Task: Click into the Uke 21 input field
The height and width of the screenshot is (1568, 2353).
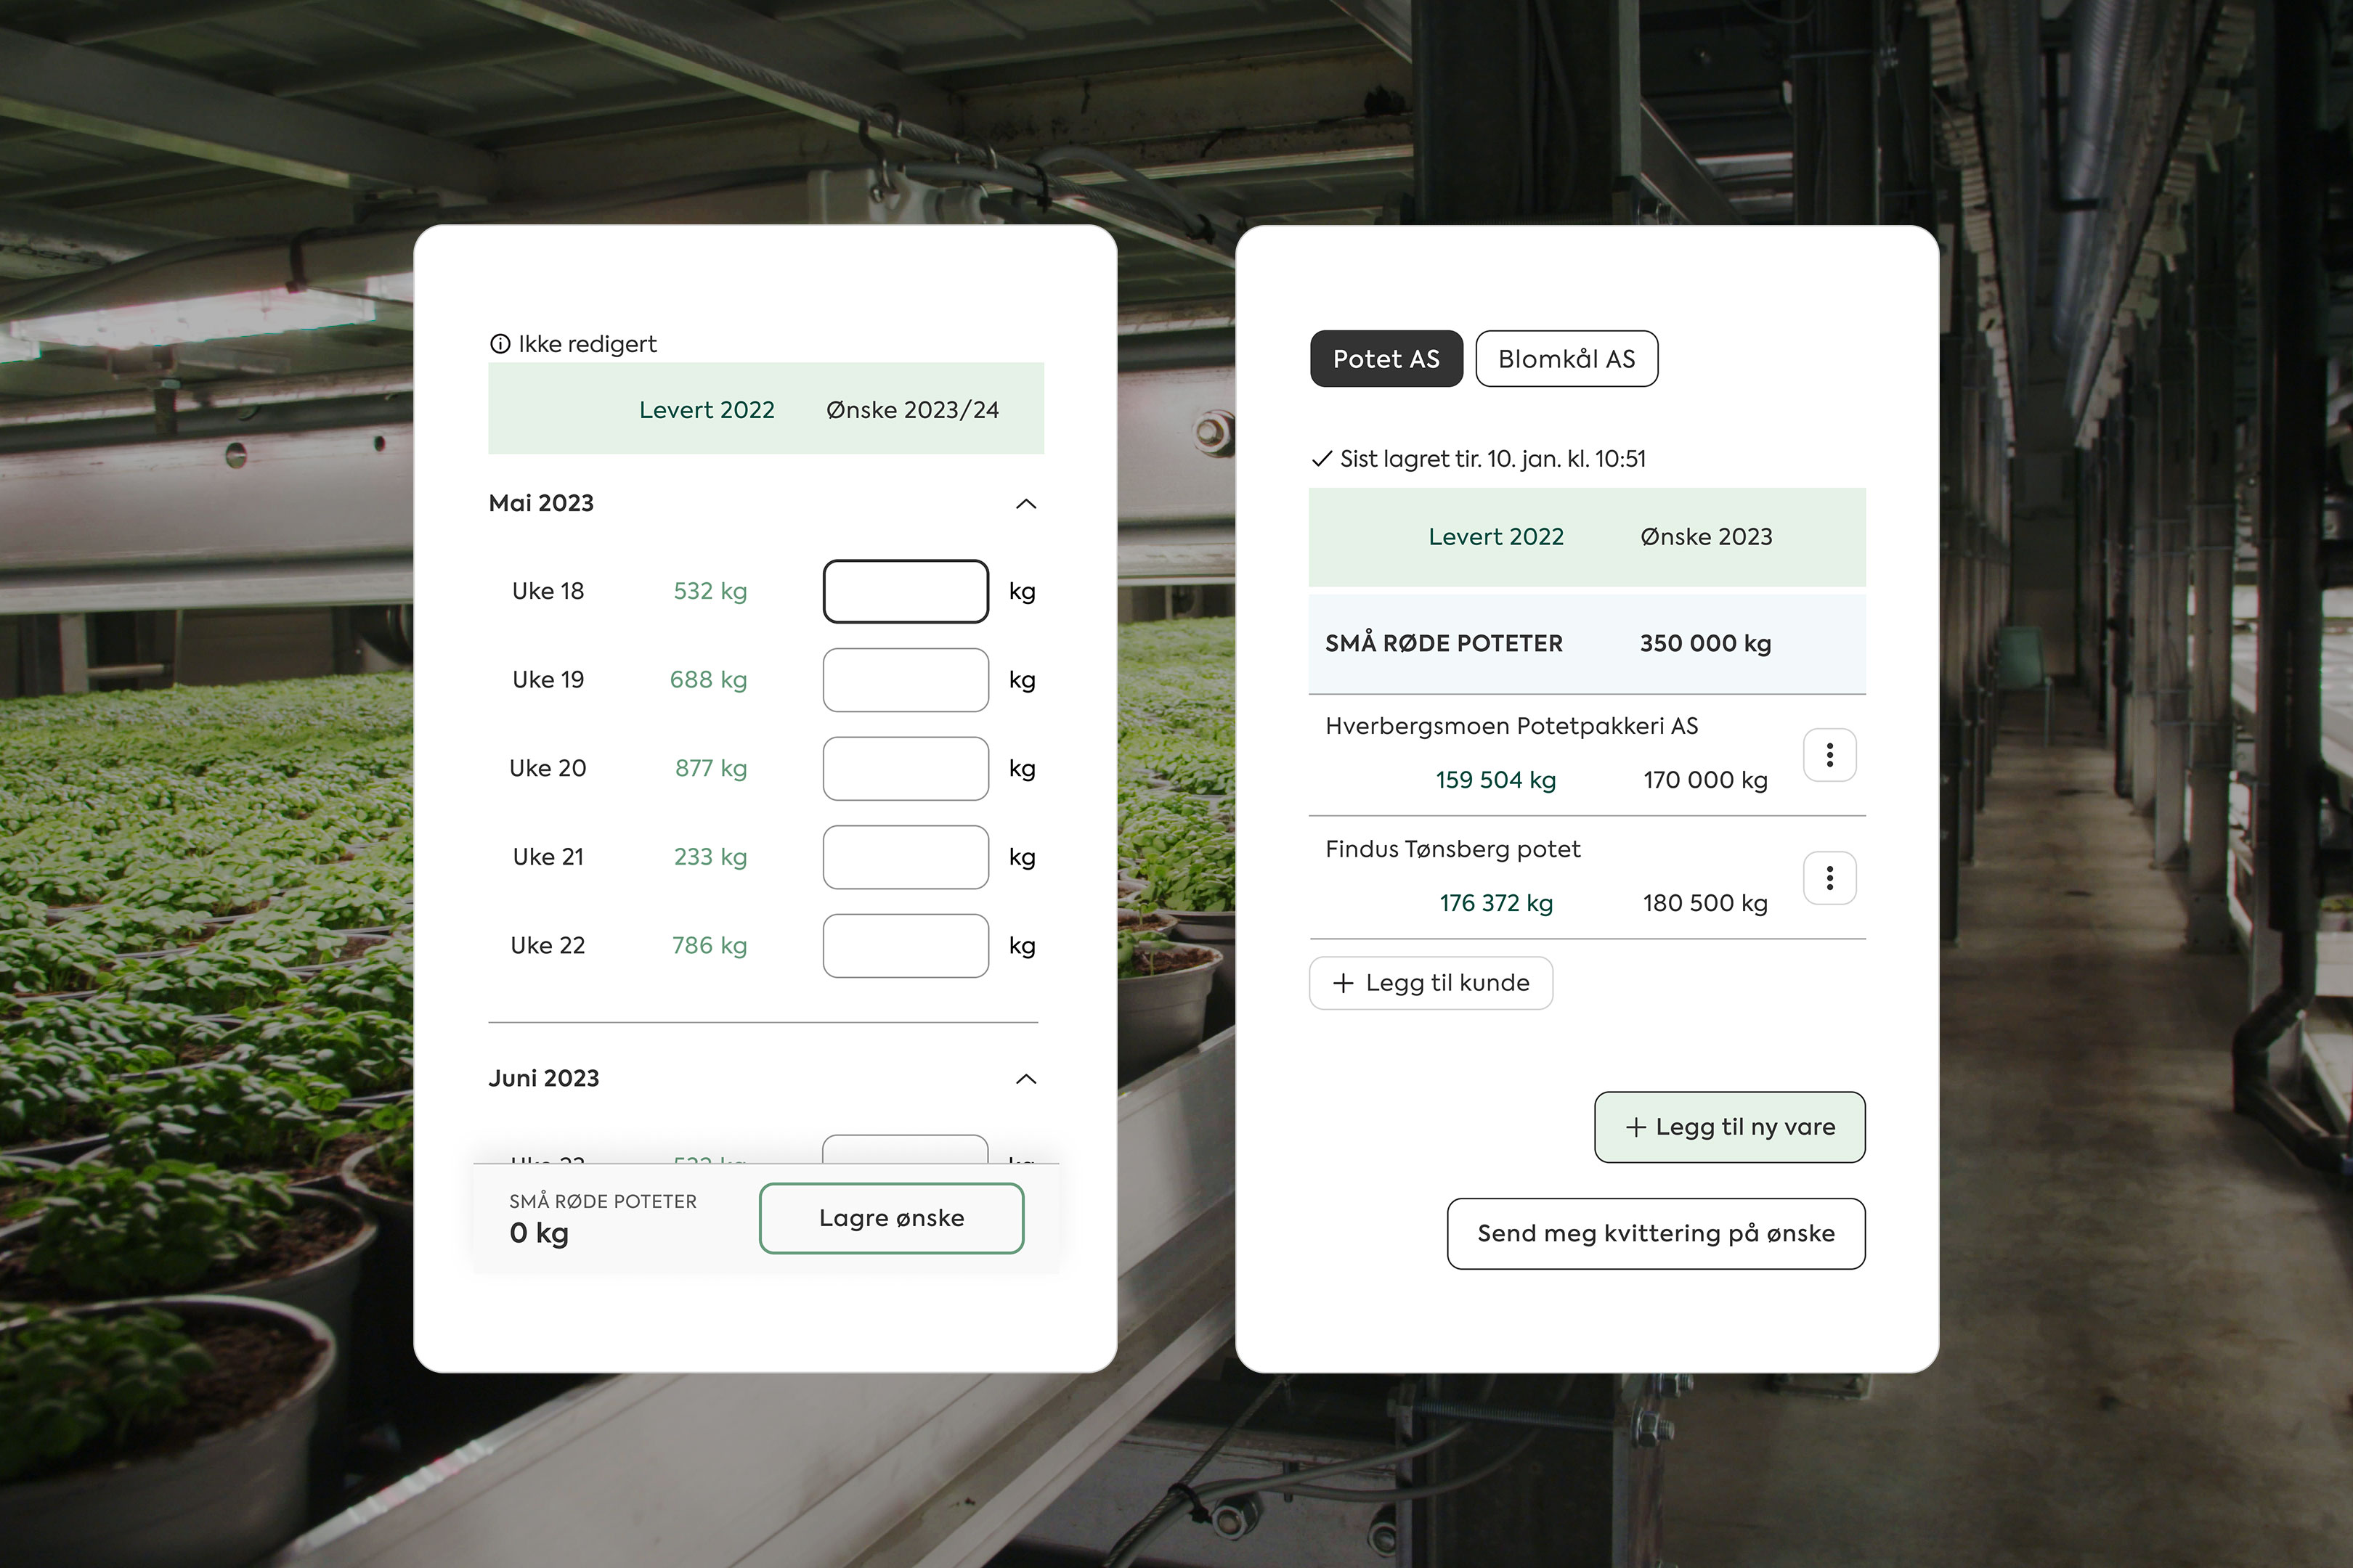Action: 906,857
